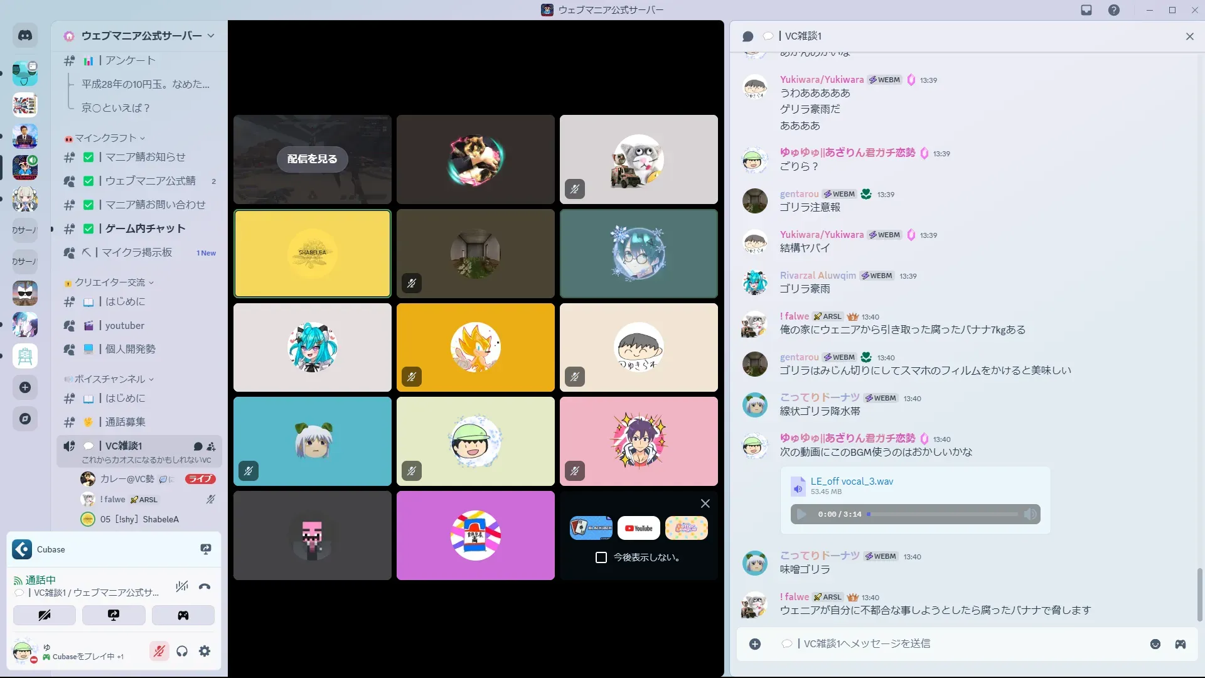Collapse the ボイスチャンネル category
This screenshot has width=1205, height=678.
[110, 379]
